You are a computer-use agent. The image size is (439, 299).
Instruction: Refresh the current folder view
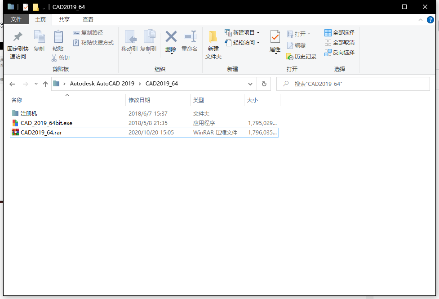[x=264, y=84]
